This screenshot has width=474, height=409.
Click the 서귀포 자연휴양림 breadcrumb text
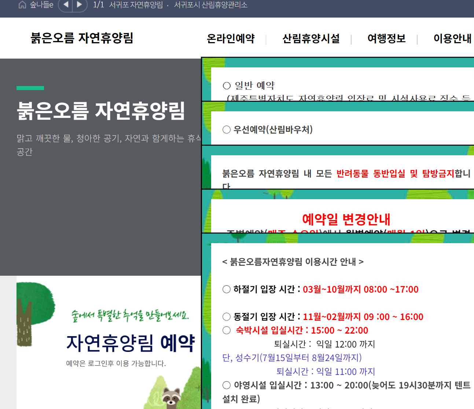click(136, 5)
